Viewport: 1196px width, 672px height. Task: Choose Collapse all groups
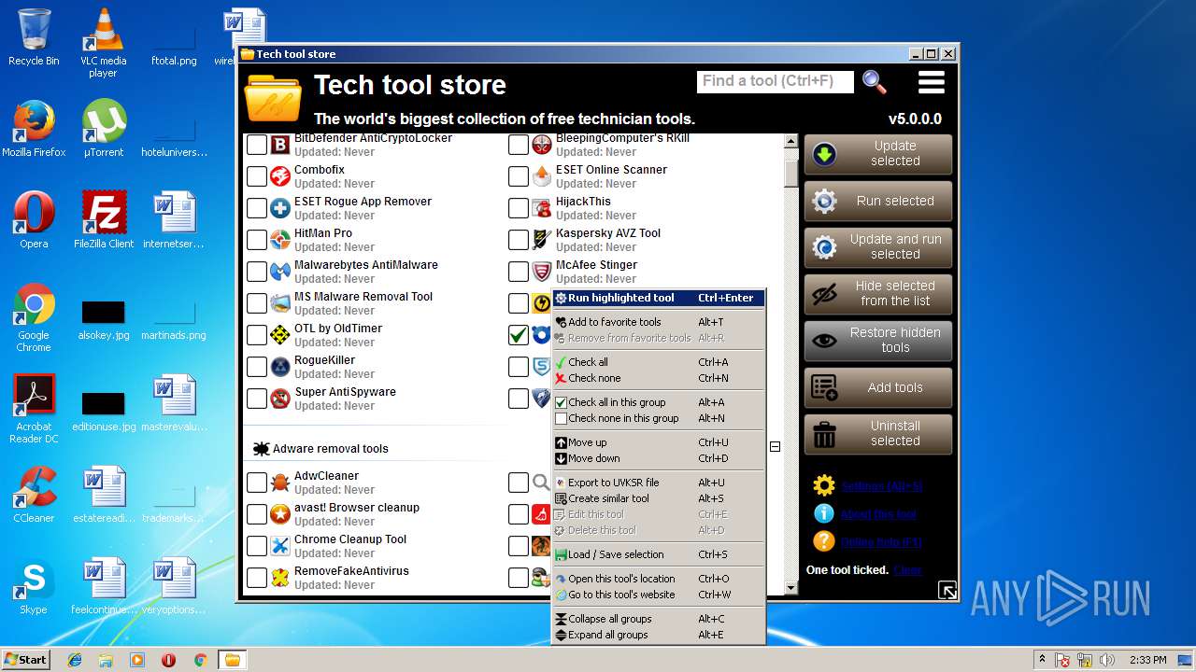pos(659,619)
